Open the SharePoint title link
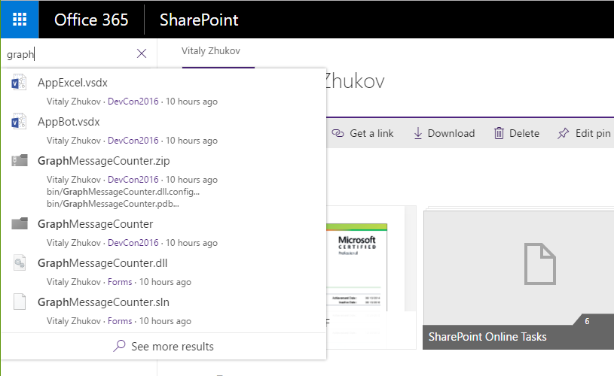The image size is (614, 376). pyautogui.click(x=199, y=20)
